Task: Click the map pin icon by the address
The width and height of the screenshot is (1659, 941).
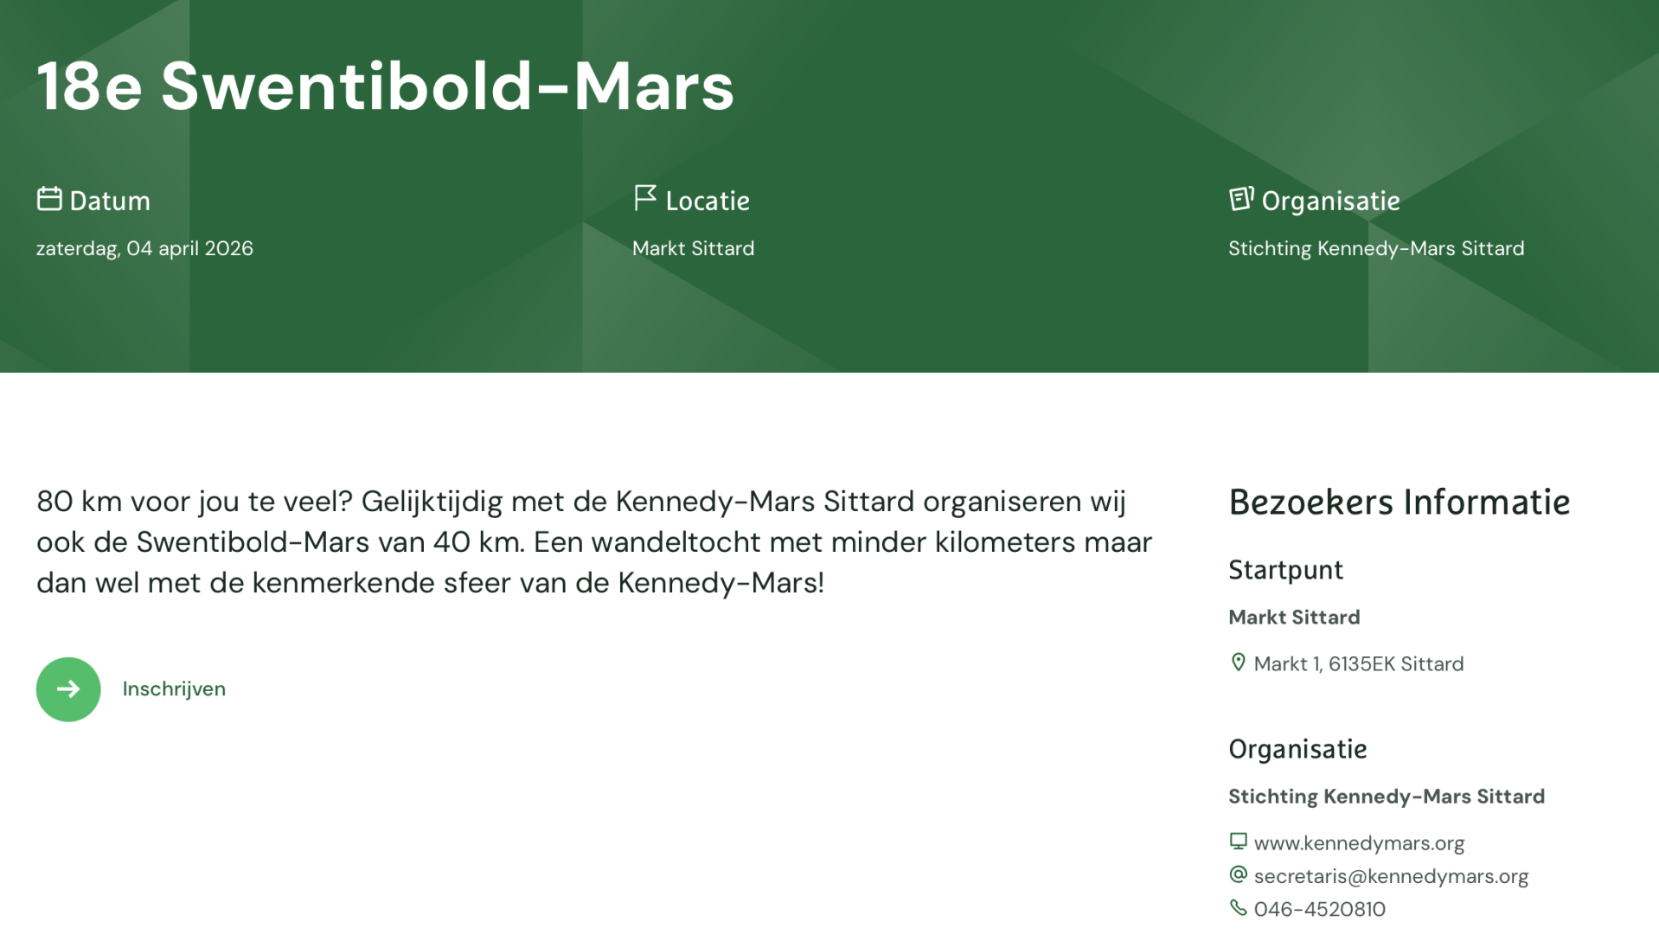Action: 1238,663
